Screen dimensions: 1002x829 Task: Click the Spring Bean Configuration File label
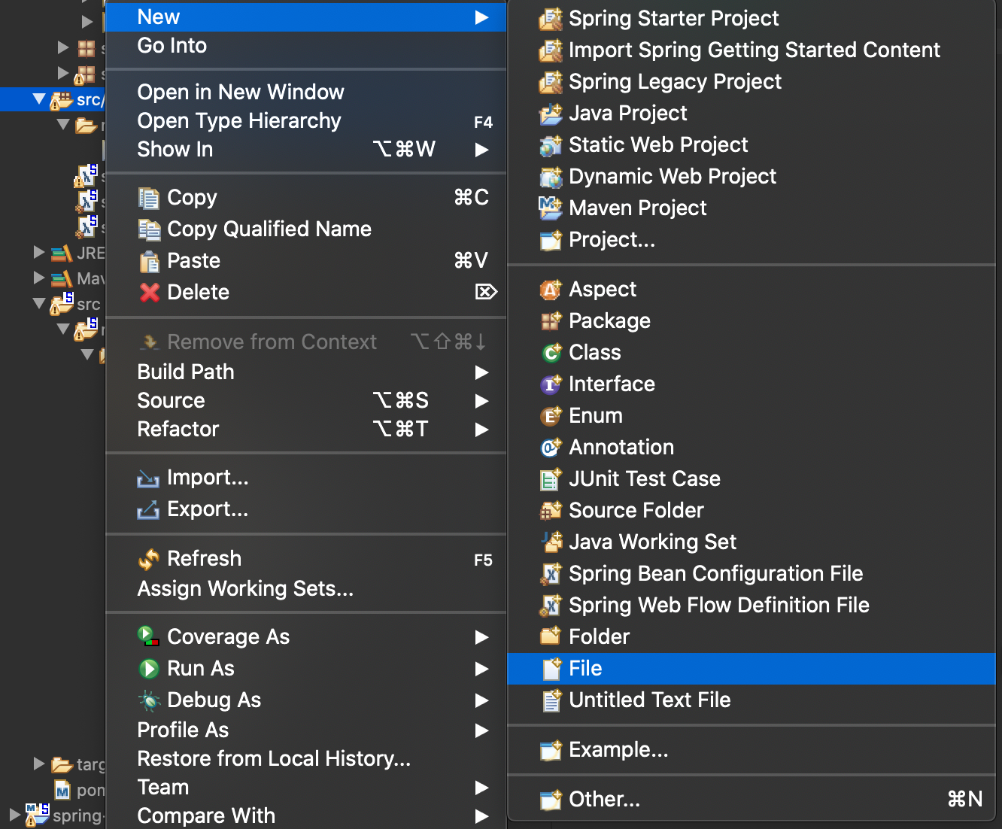point(716,574)
